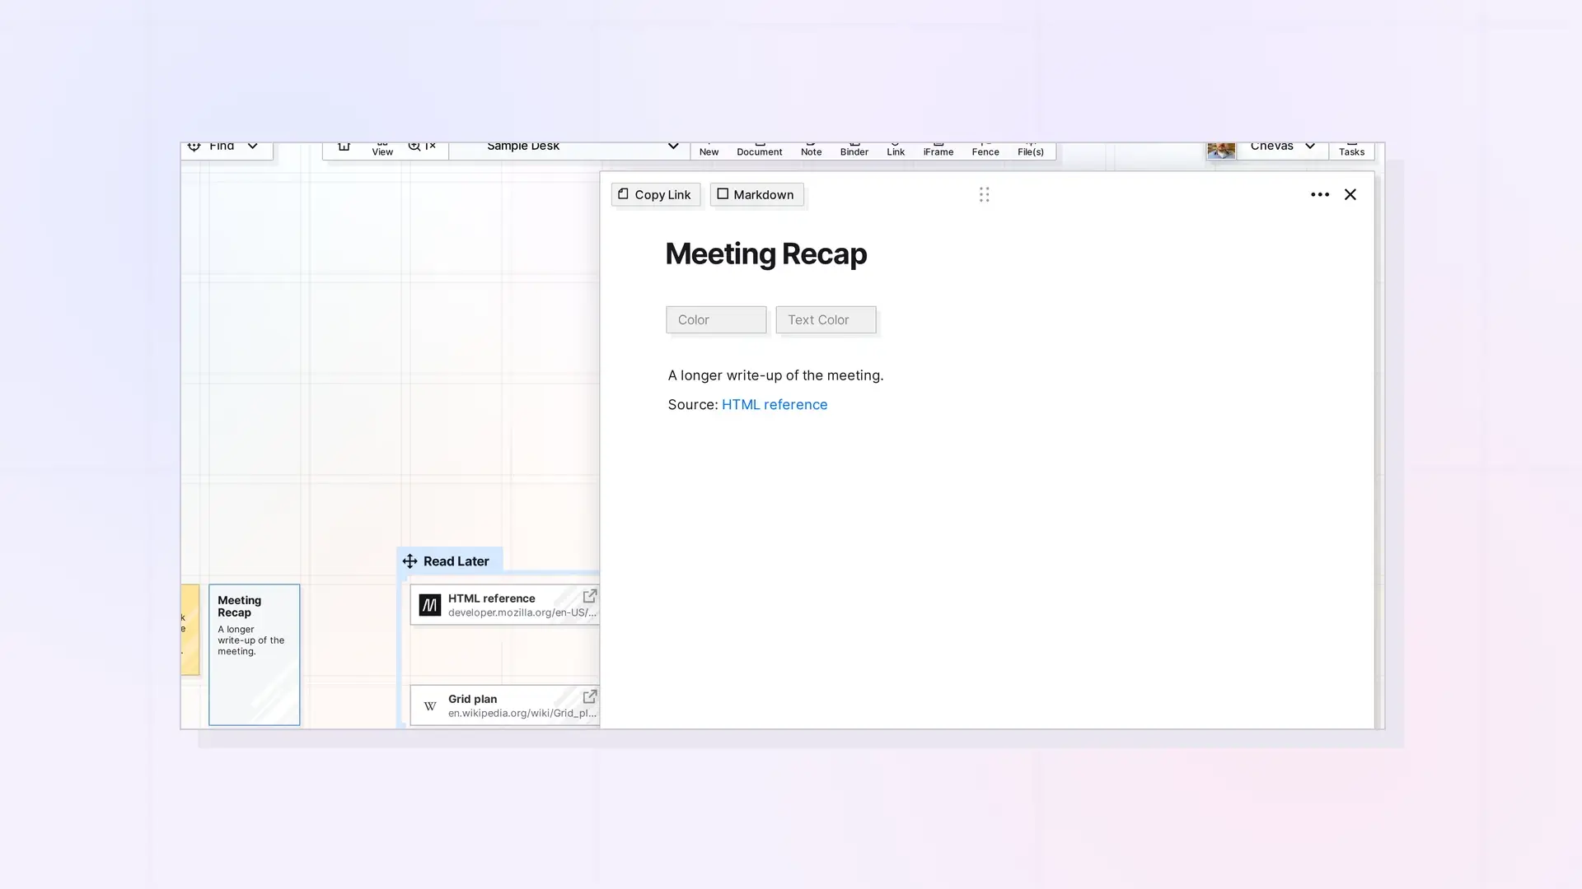Click the Copy Link button

(655, 194)
